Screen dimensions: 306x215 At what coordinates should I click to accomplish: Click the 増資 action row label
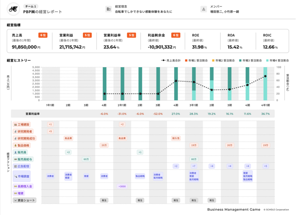[21, 193]
